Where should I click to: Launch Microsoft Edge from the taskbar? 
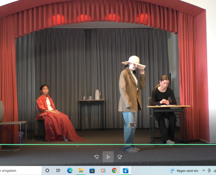pos(70,170)
